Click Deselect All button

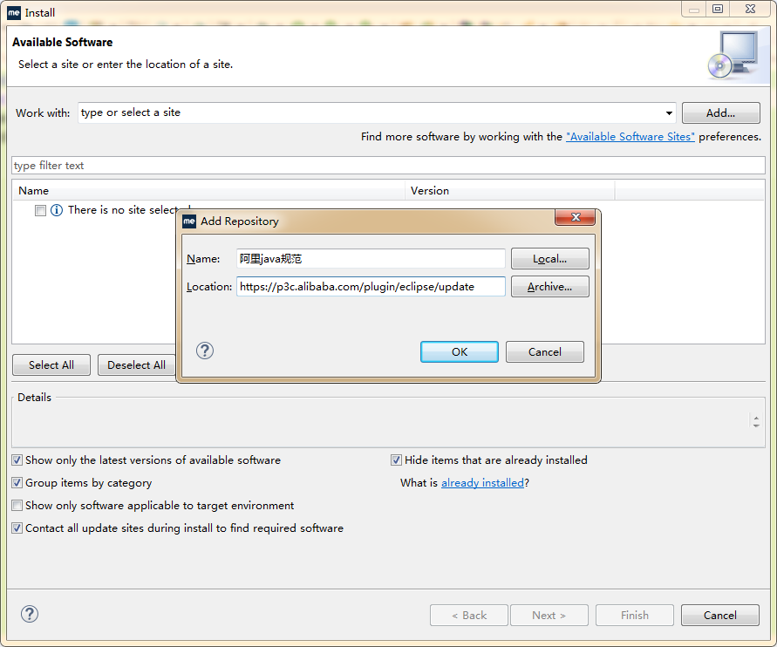[136, 365]
